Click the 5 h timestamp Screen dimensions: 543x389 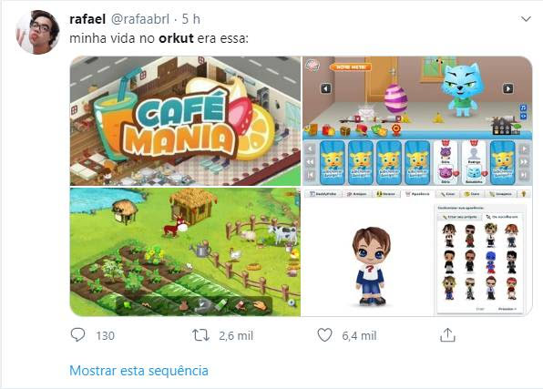point(191,19)
